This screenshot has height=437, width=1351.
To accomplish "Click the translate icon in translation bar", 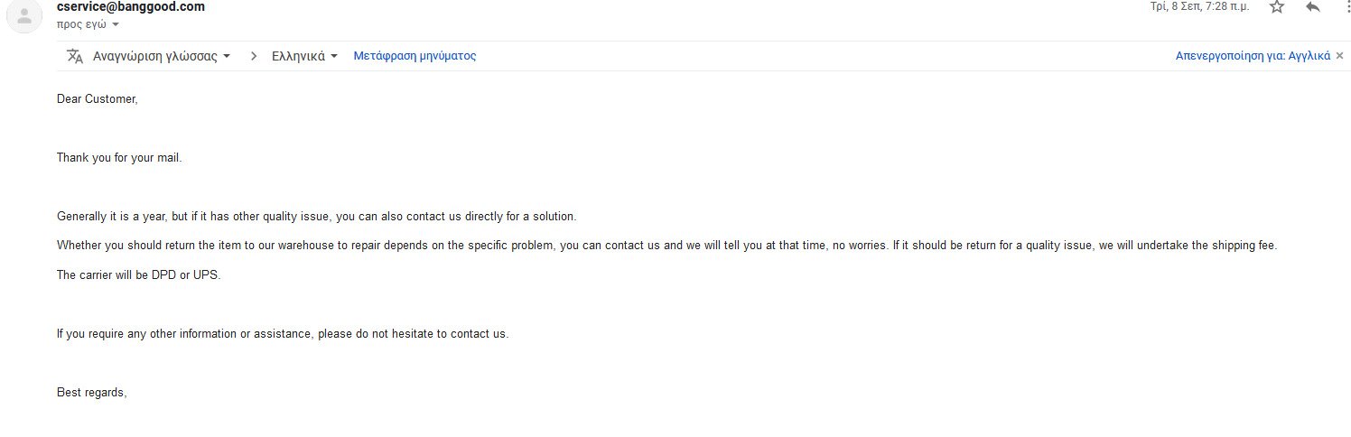I will pos(75,56).
